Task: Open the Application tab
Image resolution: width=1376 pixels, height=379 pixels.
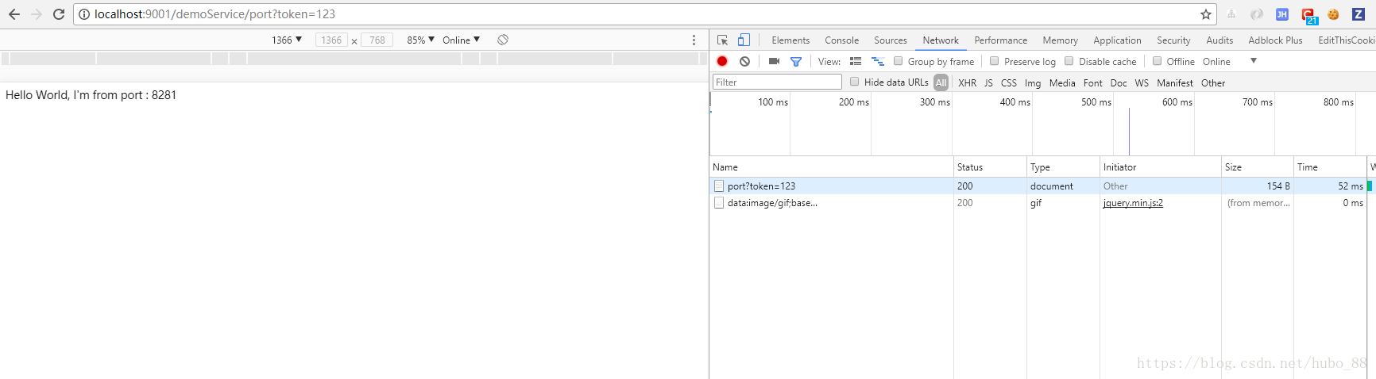Action: click(1116, 40)
